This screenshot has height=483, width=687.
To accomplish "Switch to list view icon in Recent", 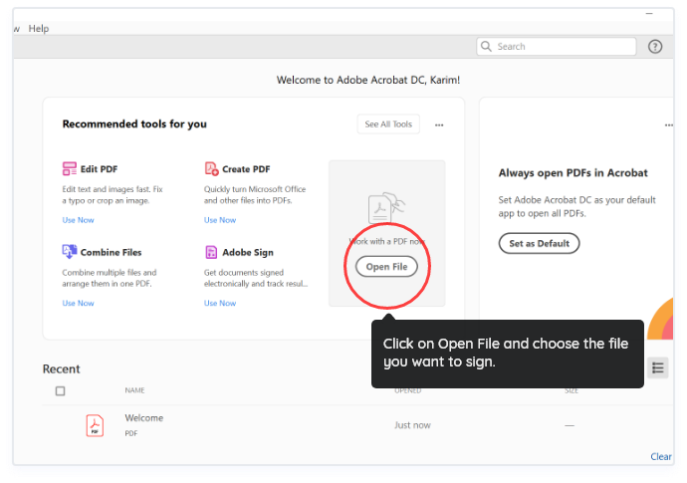I will pyautogui.click(x=658, y=367).
